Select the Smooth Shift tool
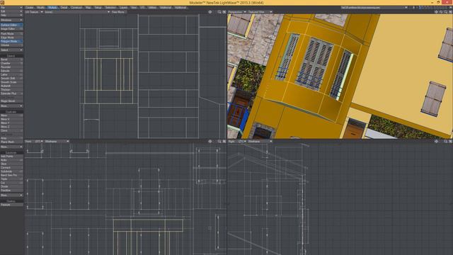 pos(11,79)
